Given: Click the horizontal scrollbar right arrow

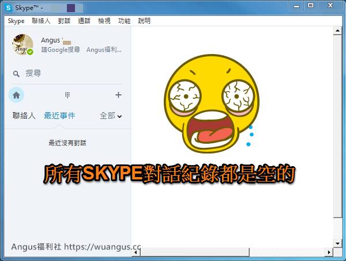Looking at the screenshot, I should tap(329, 252).
